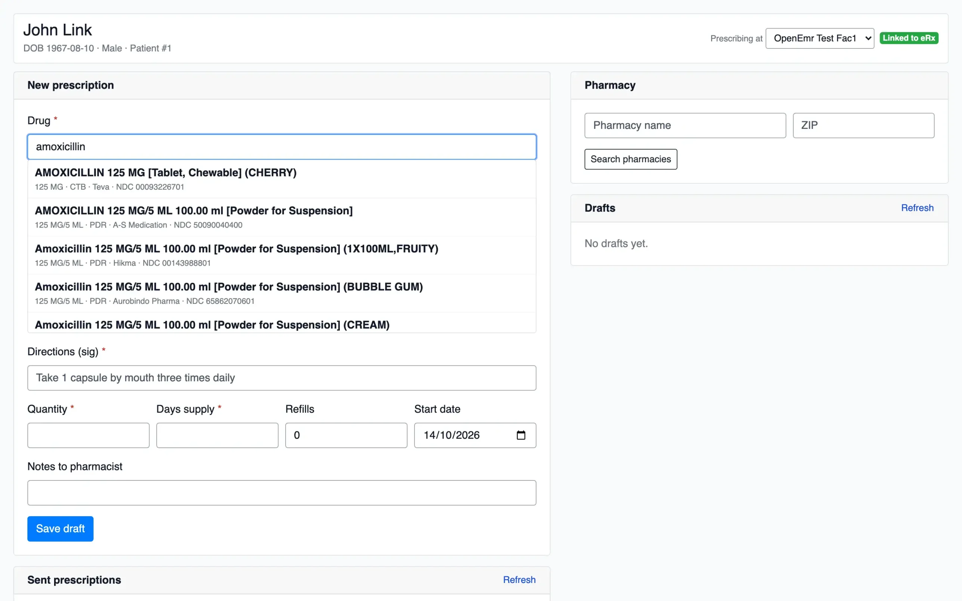Select Amoxicillin suspension (BUBBLE GUM) option

[x=282, y=293]
